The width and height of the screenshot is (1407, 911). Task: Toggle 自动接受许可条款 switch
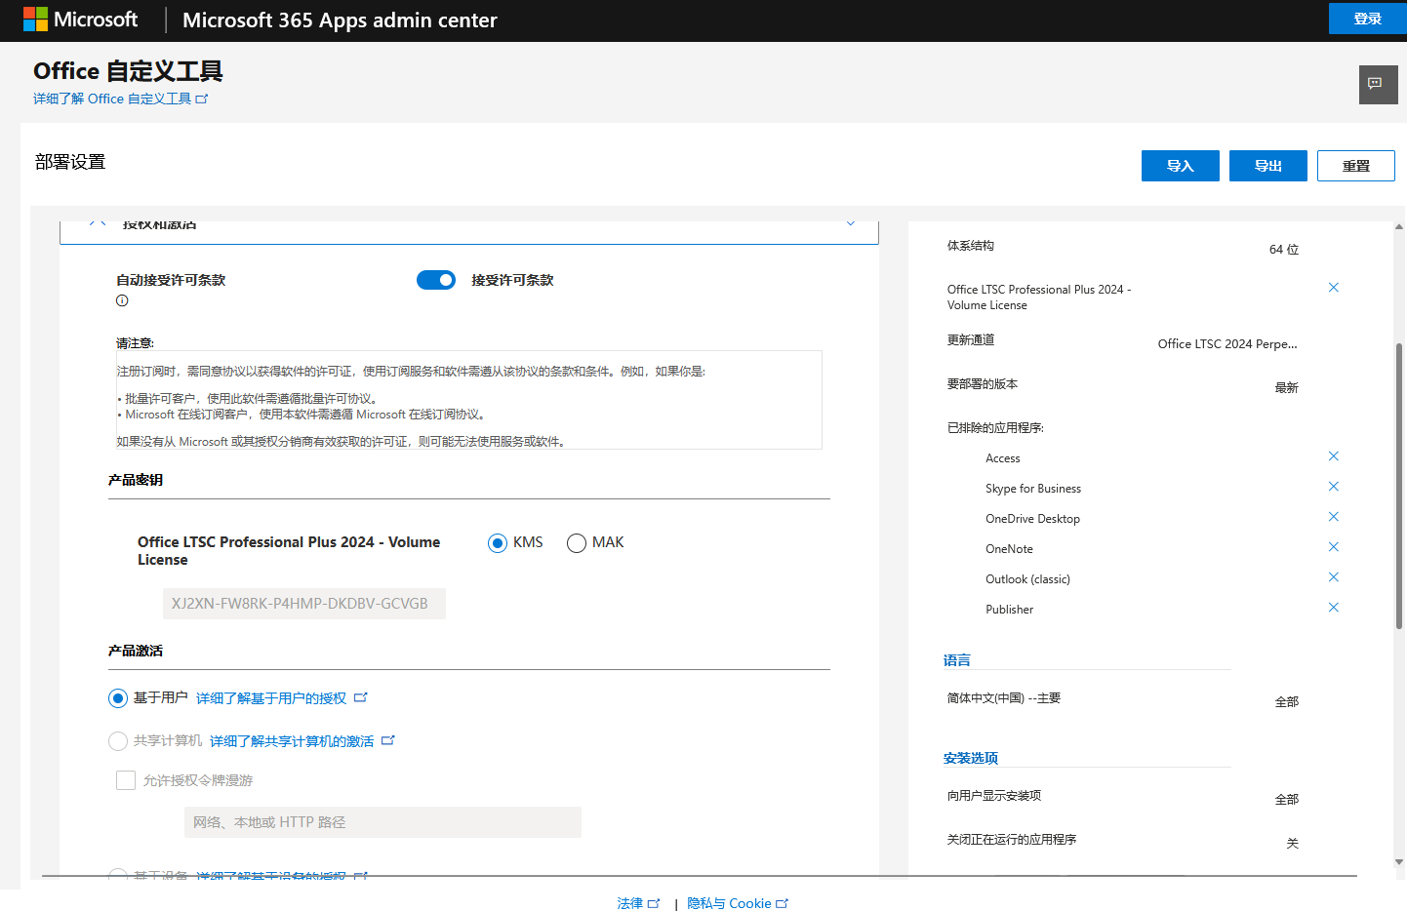click(436, 280)
